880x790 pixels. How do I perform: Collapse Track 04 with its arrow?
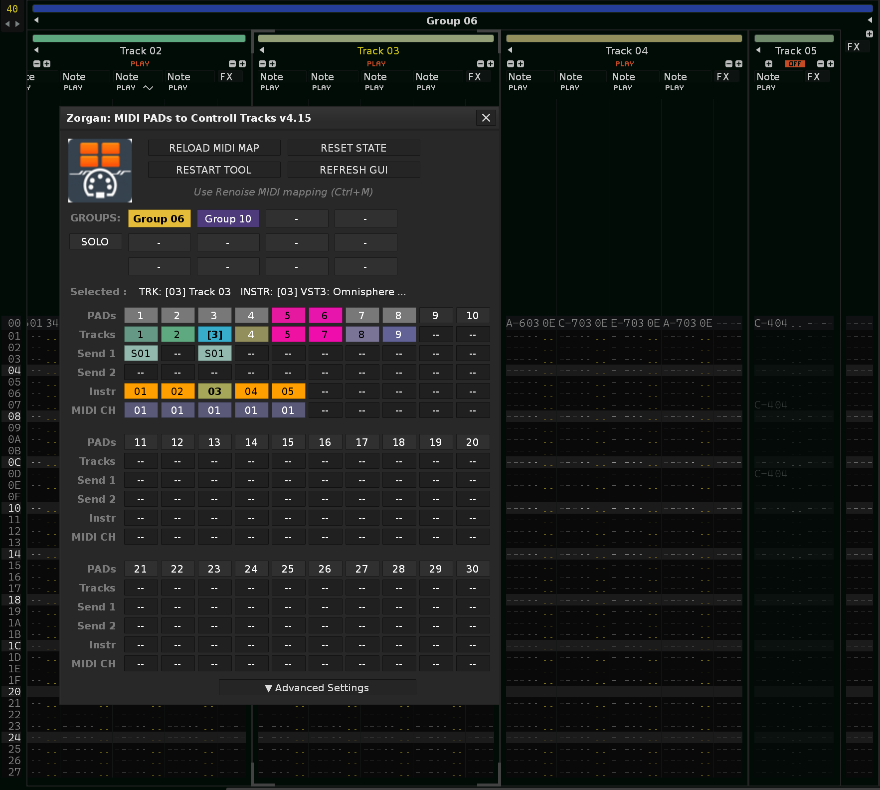[510, 50]
